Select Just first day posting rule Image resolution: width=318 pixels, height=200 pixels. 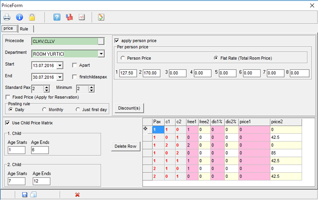(x=78, y=109)
